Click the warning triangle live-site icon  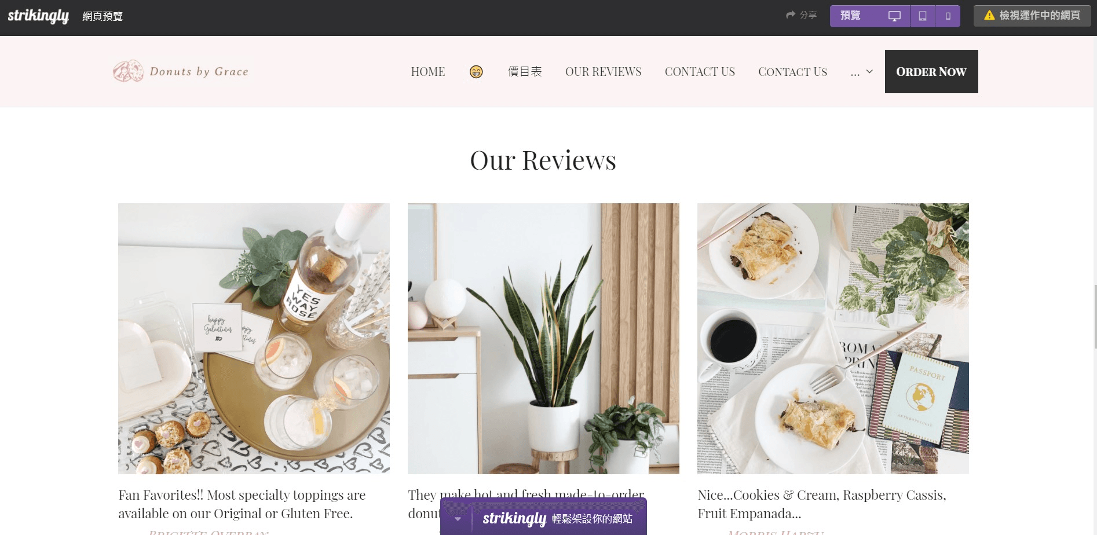(x=989, y=16)
